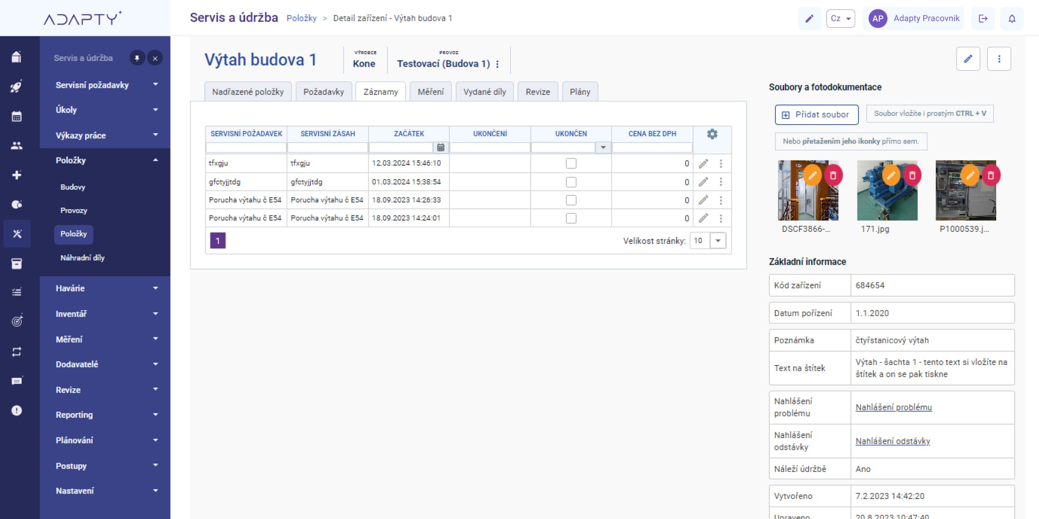This screenshot has height=519, width=1039.
Task: Open the chat message icon in sidebar
Action: click(x=16, y=381)
